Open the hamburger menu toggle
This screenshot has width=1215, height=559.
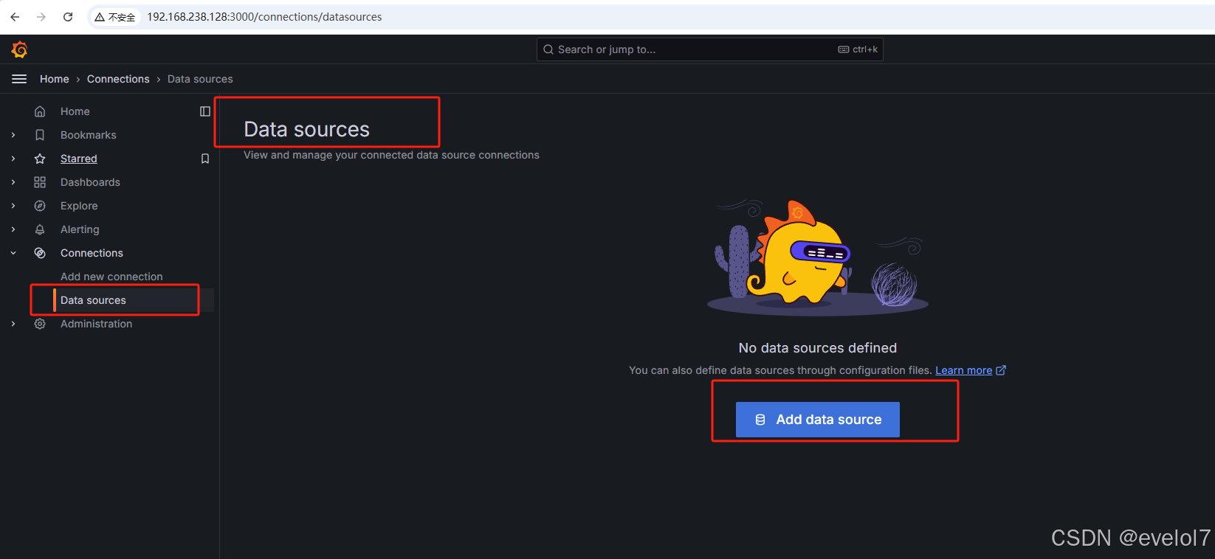coord(19,79)
